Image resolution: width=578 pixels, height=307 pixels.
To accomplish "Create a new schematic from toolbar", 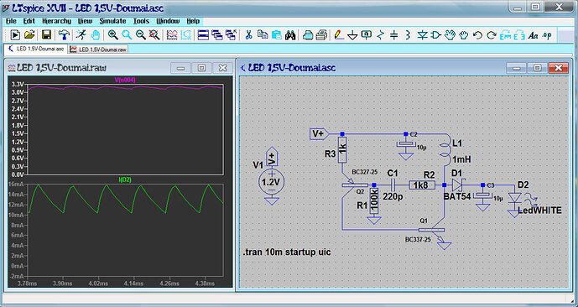I will [x=15, y=35].
